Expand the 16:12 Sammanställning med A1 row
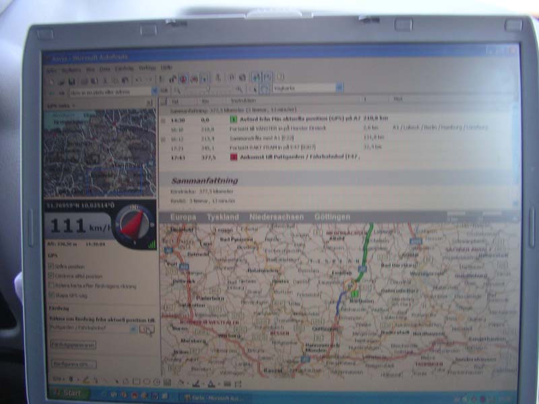Viewport: 539px width, 404px height. click(x=163, y=139)
